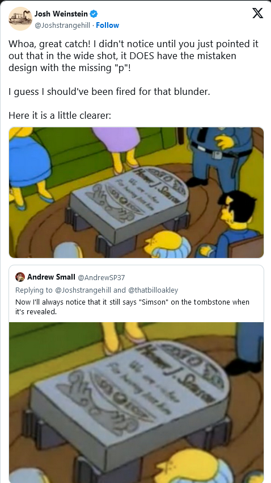Click the 'Whoa, great catch!' tweet paragraph
Screen dimensions: 271x483
pyautogui.click(x=133, y=56)
